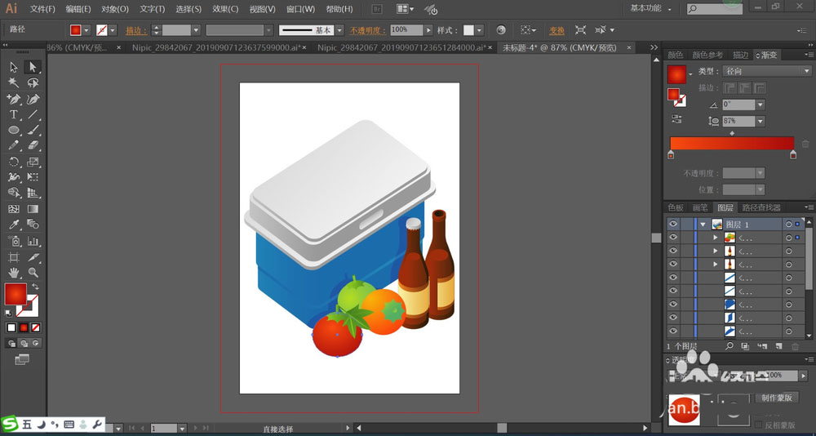This screenshot has height=436, width=816.
Task: Expand the fruit sublayer triangle
Action: pos(716,238)
